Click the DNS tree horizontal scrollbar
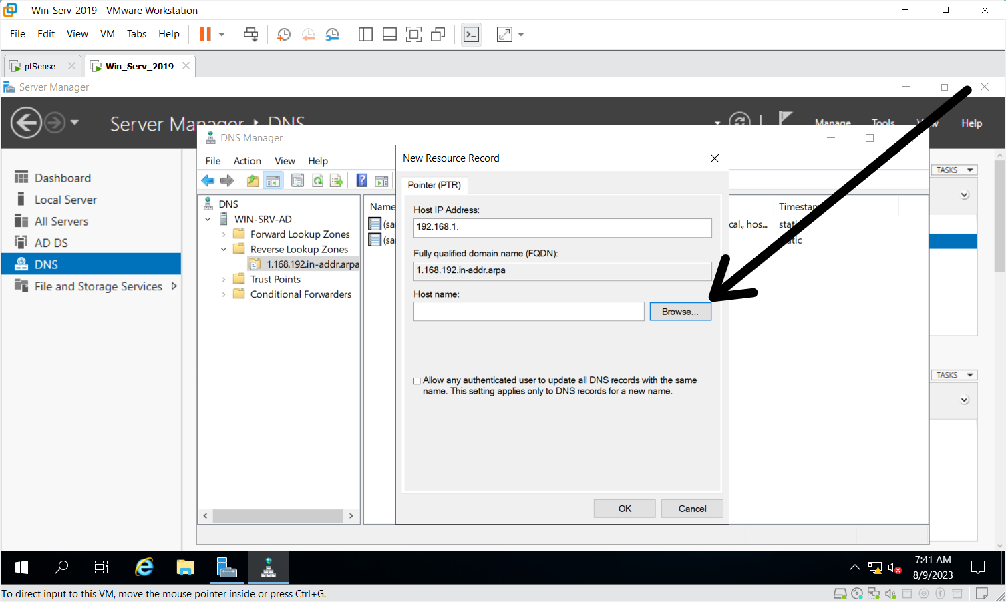The height and width of the screenshot is (602, 1006). coord(278,516)
